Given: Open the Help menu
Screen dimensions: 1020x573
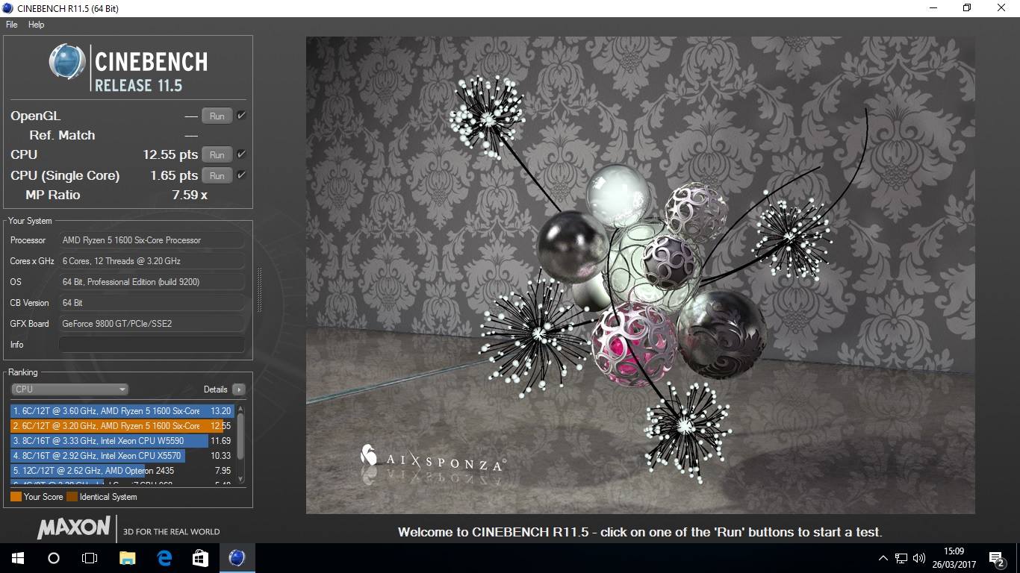Looking at the screenshot, I should tap(36, 25).
